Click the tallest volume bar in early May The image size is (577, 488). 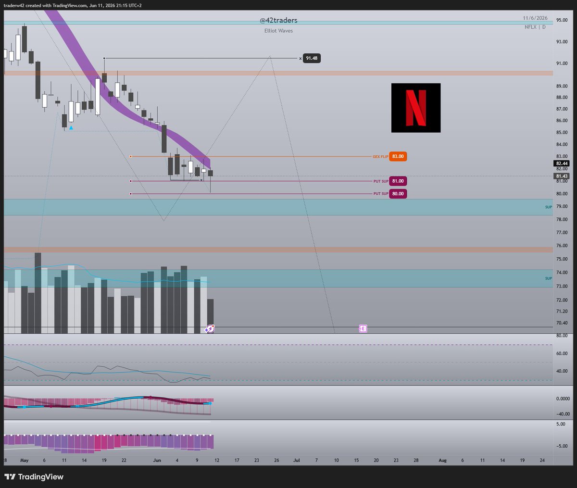click(x=38, y=293)
